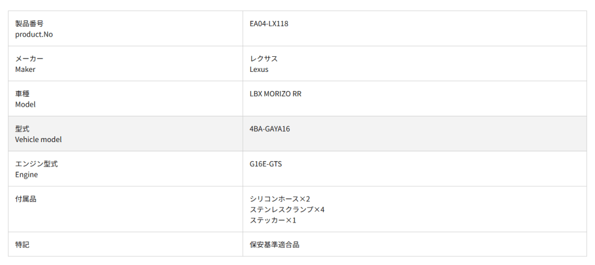Select the 保安基準適合品 remark value
The width and height of the screenshot is (595, 265).
(x=274, y=245)
